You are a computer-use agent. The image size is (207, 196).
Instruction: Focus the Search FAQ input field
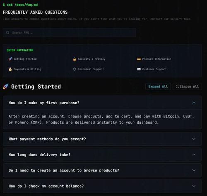pyautogui.click(x=69, y=33)
